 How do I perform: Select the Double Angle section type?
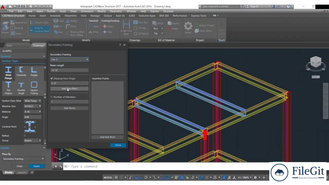(21, 88)
